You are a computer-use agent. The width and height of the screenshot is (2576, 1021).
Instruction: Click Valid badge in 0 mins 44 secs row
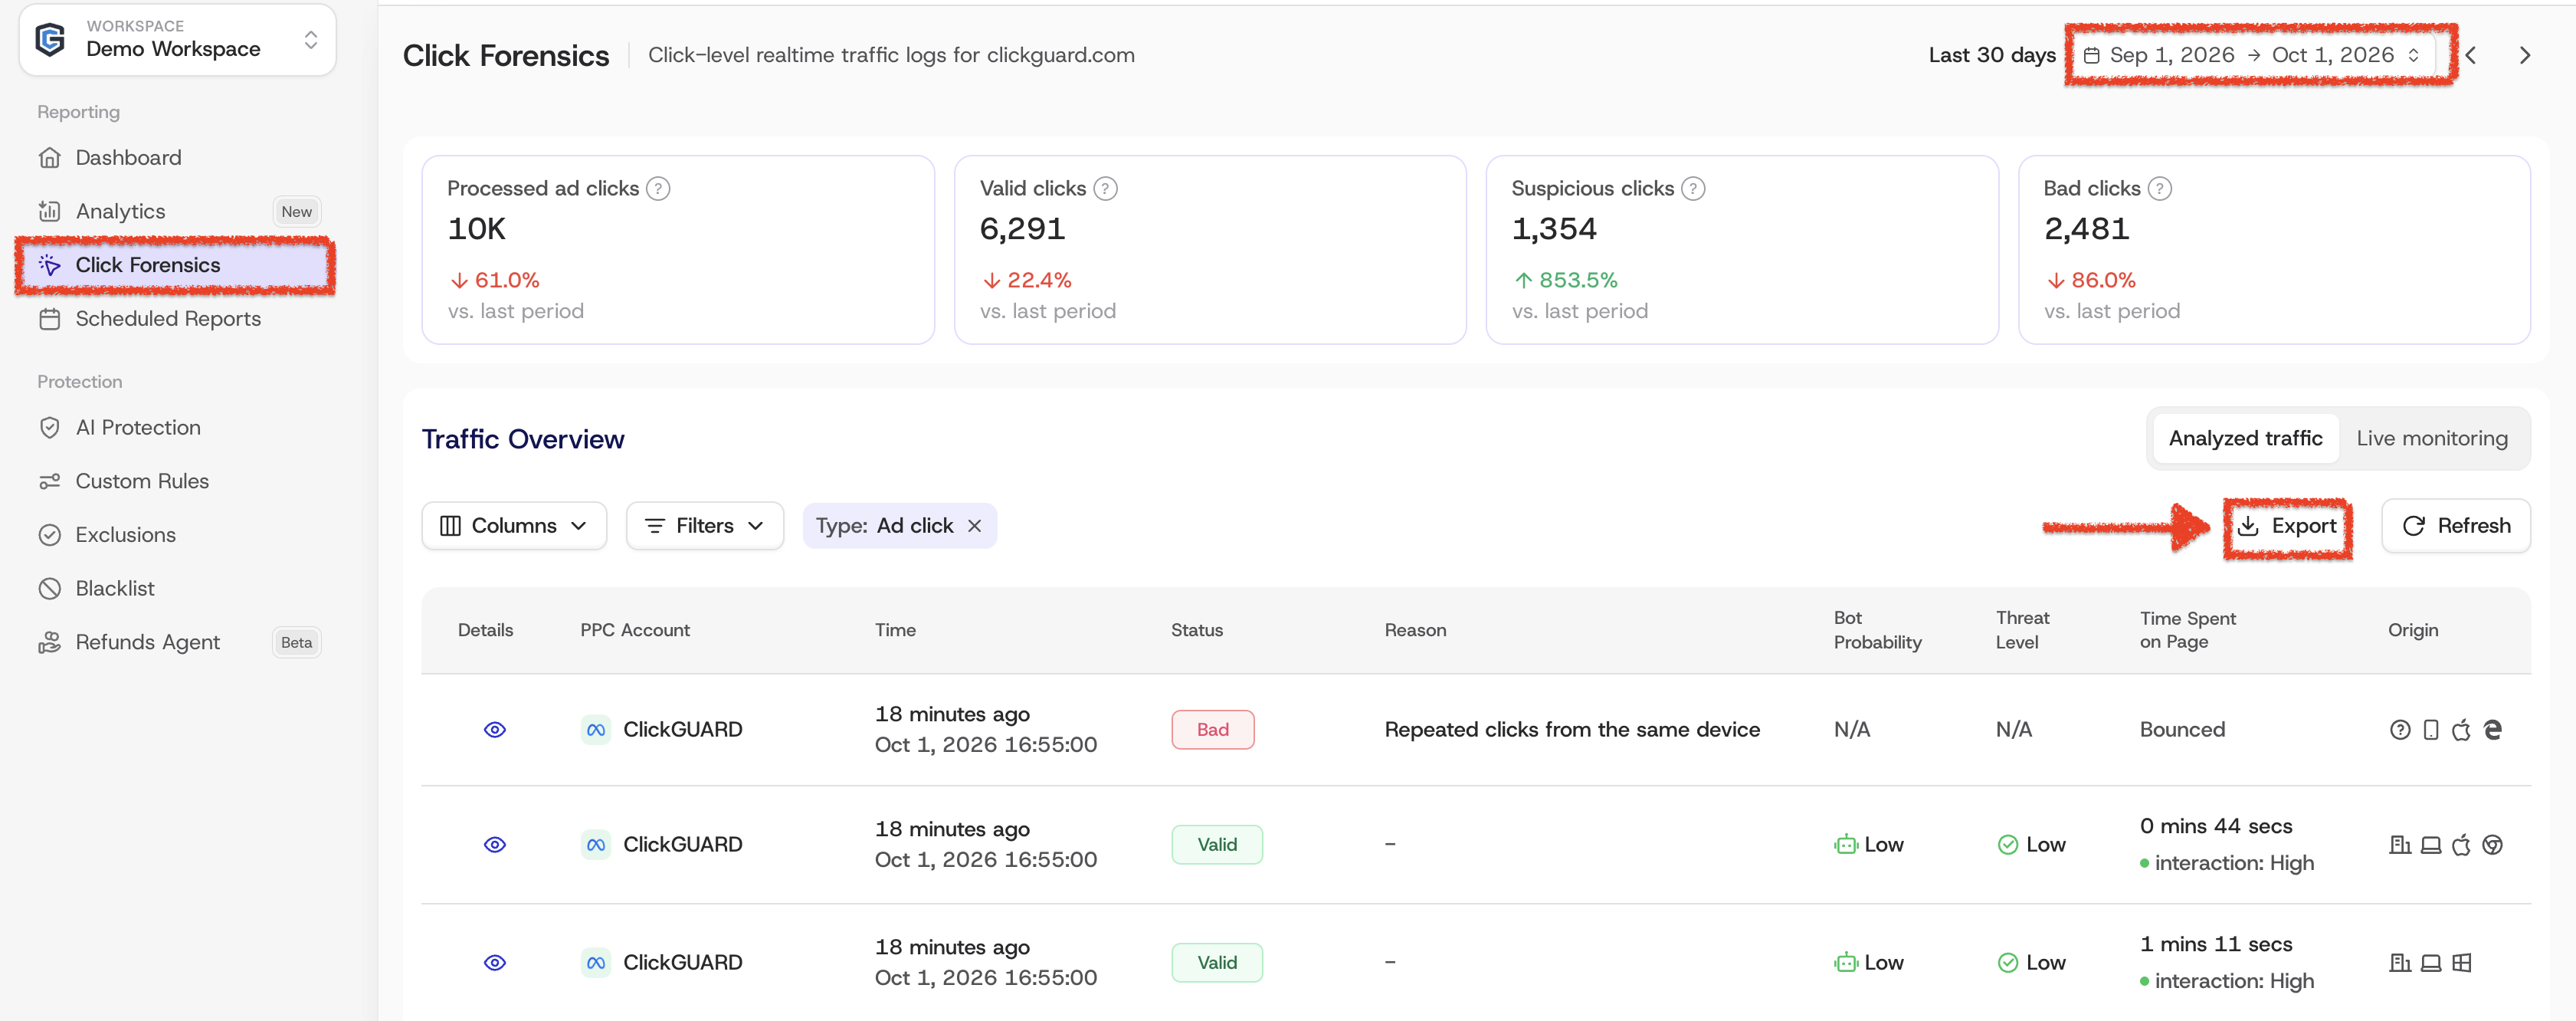pyautogui.click(x=1217, y=845)
